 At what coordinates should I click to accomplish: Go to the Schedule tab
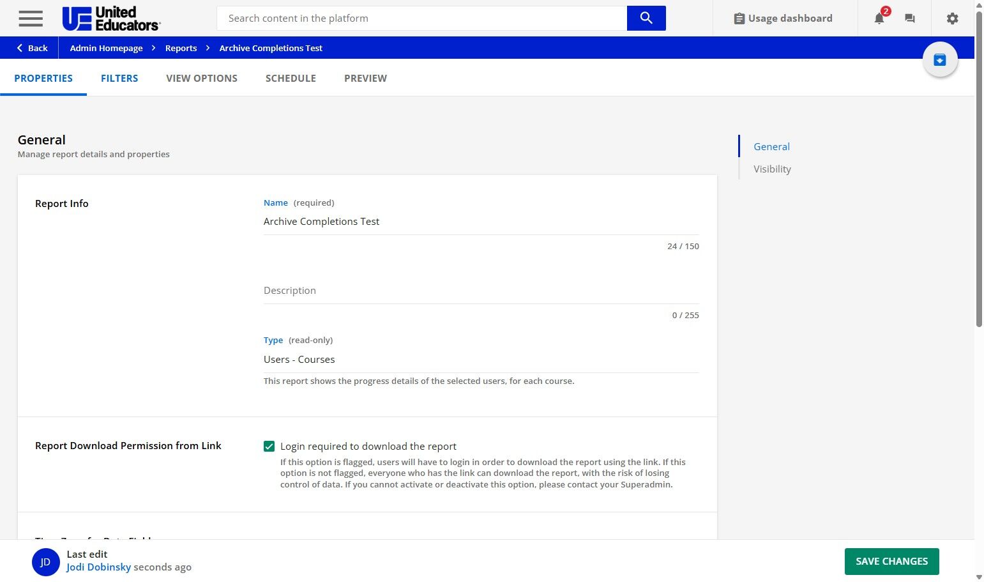pyautogui.click(x=291, y=78)
